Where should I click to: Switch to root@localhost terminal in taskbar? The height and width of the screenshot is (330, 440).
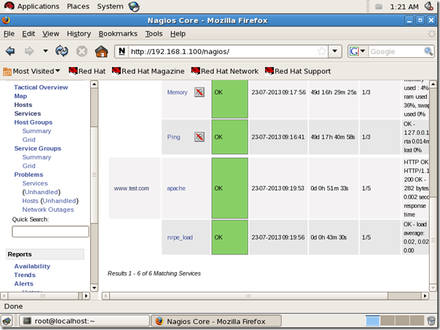pos(84,321)
